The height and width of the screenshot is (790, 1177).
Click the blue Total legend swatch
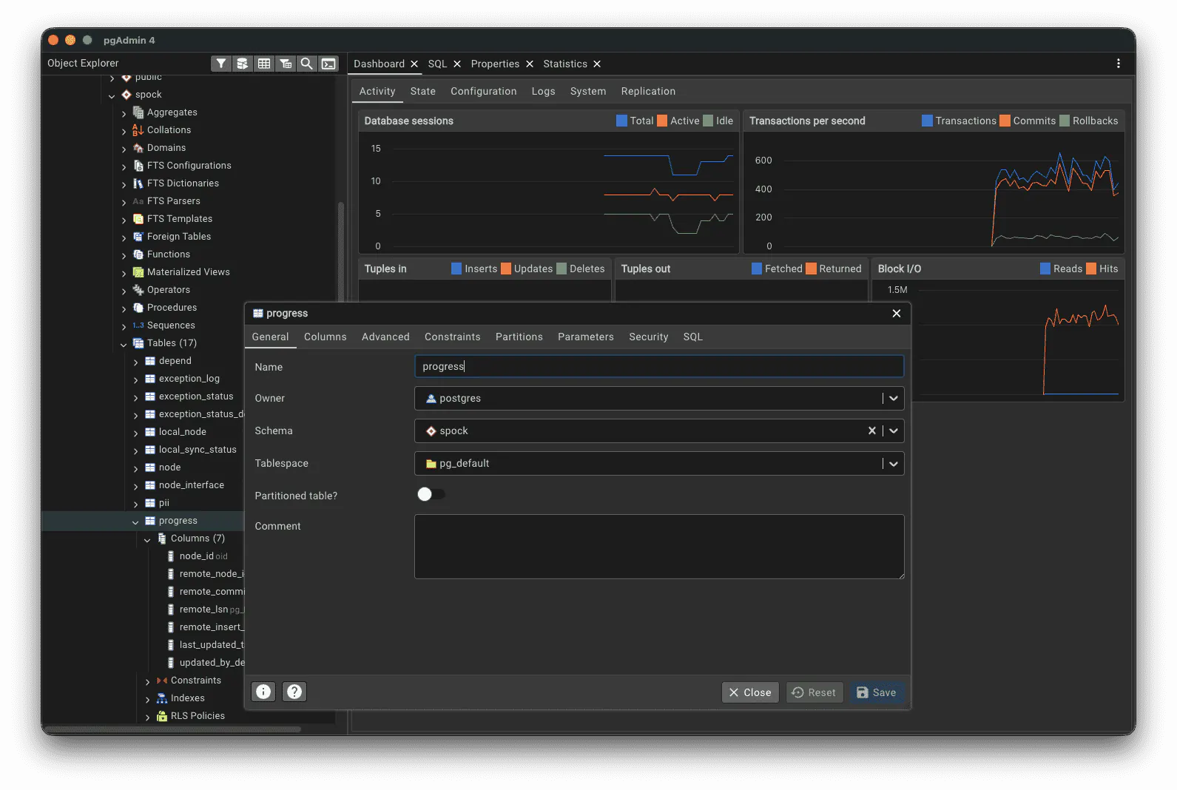621,121
